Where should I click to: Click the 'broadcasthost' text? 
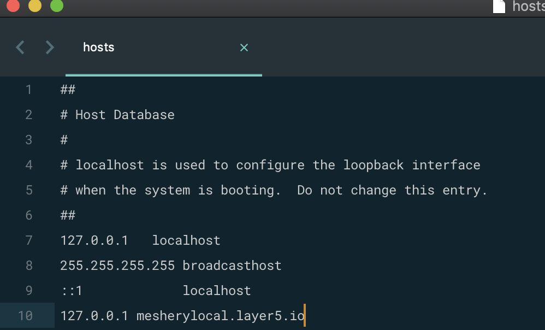click(232, 266)
